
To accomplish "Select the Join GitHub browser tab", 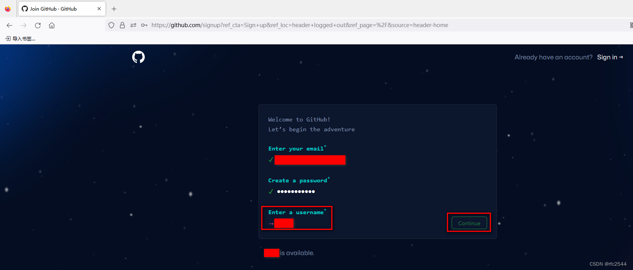I will click(x=62, y=9).
